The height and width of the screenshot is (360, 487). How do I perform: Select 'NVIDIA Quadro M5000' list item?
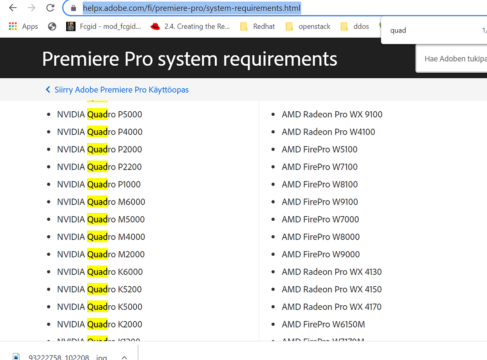(101, 219)
